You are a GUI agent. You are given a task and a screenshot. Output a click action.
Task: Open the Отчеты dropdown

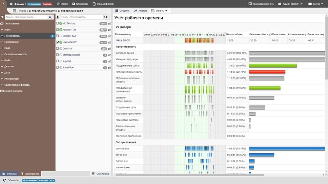[159, 11]
